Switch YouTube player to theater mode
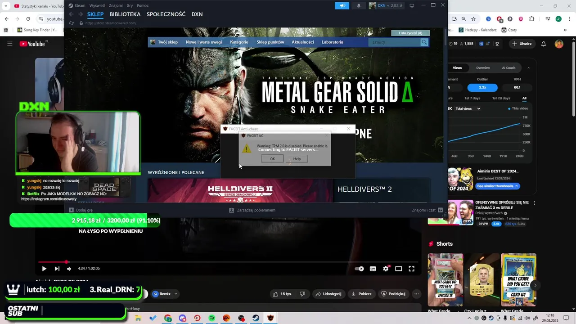576x324 pixels. point(398,269)
